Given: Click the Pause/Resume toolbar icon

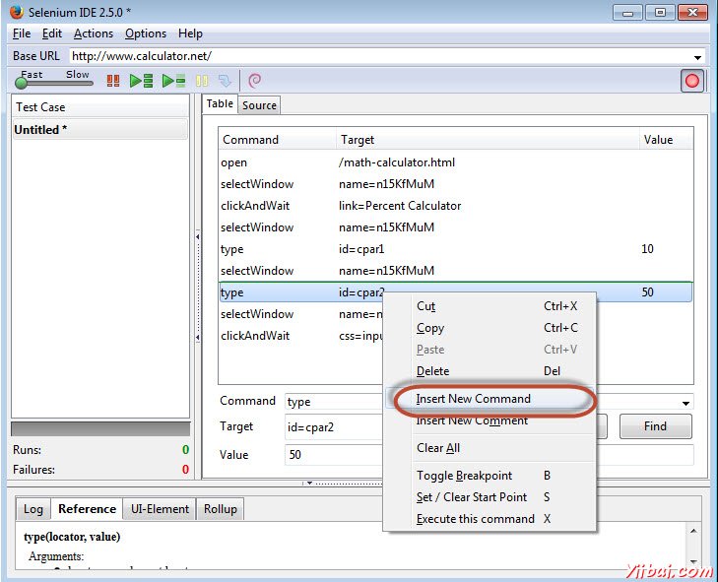Looking at the screenshot, I should (x=202, y=81).
